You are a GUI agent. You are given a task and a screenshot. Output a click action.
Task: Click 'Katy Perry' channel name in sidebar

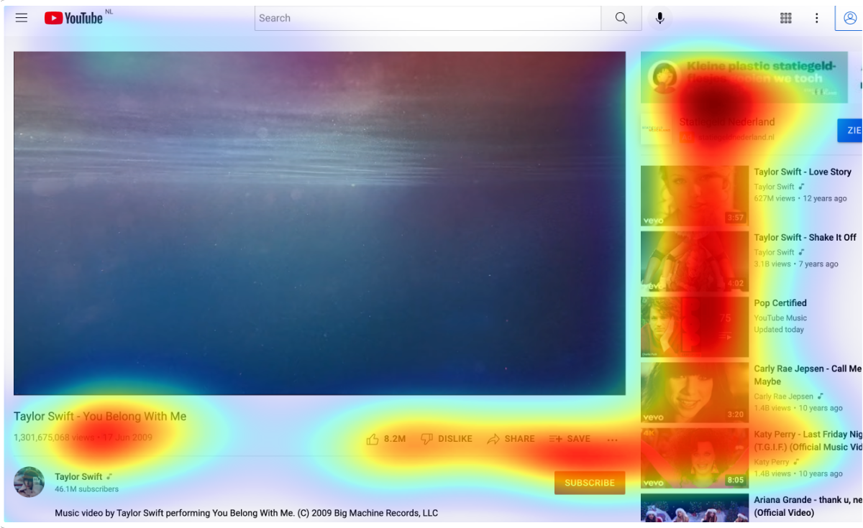772,462
